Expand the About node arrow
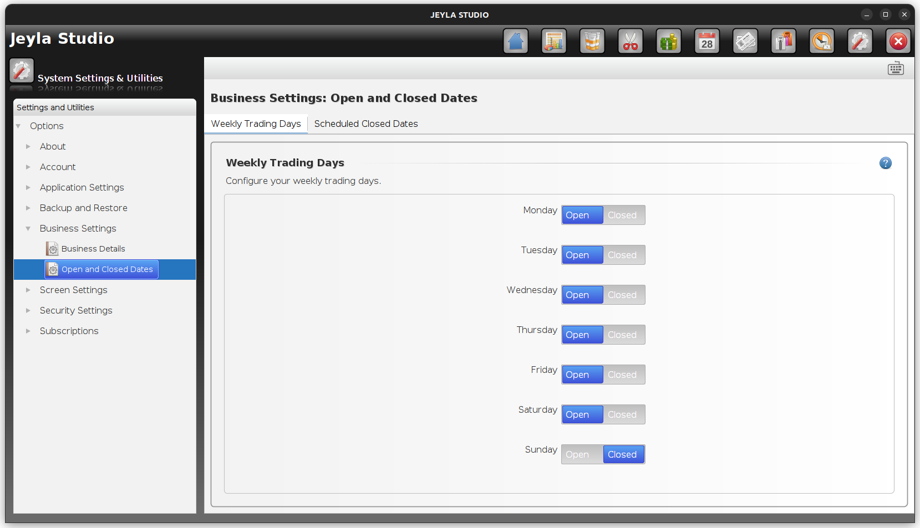 tap(28, 147)
